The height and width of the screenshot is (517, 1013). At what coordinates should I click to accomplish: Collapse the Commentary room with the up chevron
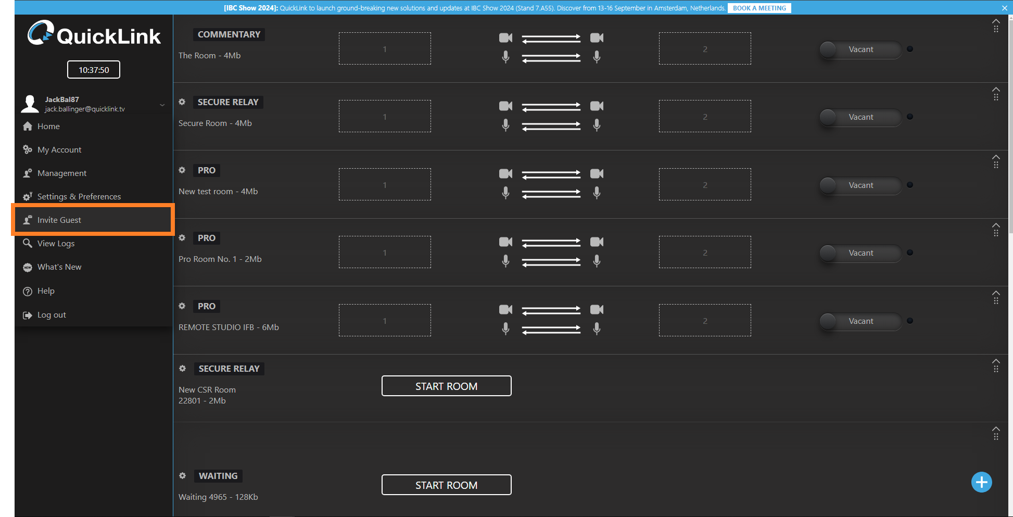pyautogui.click(x=995, y=22)
